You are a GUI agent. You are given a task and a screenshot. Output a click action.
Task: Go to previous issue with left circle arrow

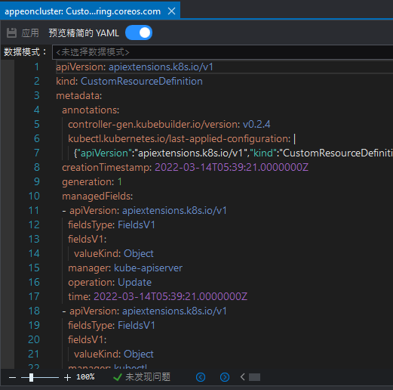[201, 377]
